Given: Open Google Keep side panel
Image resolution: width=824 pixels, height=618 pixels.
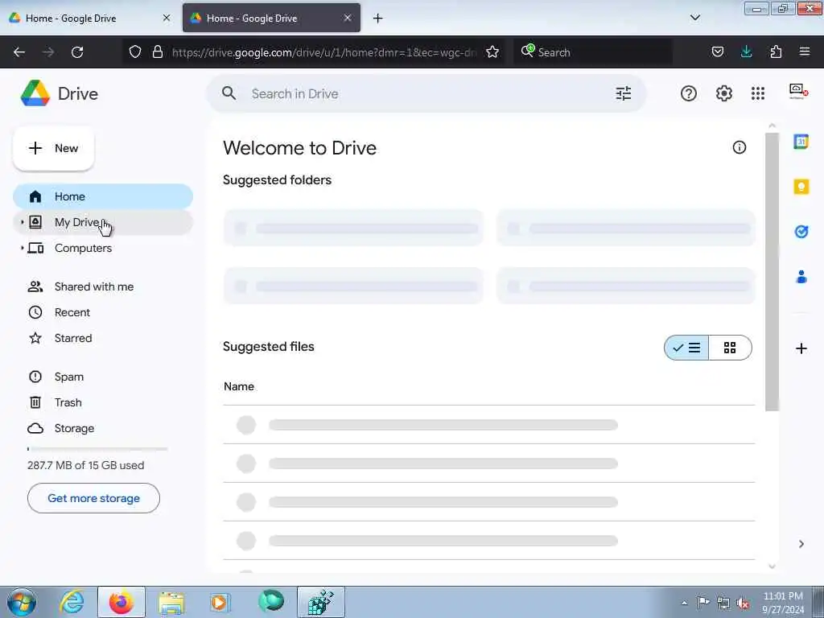Looking at the screenshot, I should (801, 187).
